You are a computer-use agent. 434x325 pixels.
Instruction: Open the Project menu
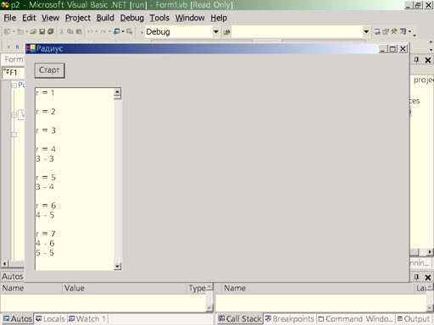tap(78, 18)
